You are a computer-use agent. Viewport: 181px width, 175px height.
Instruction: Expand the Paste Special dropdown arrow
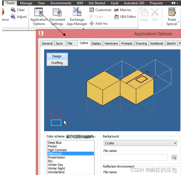pyautogui.click(x=179, y=22)
